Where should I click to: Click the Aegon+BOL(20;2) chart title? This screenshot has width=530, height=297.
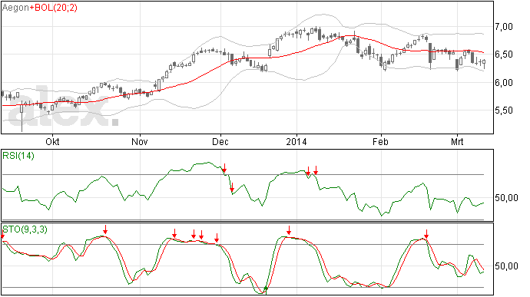[x=39, y=8]
